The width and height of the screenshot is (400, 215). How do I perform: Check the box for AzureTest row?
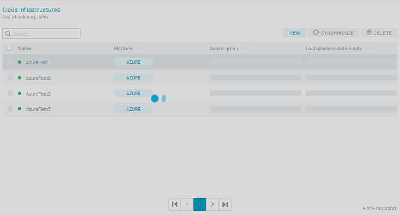coord(10,61)
